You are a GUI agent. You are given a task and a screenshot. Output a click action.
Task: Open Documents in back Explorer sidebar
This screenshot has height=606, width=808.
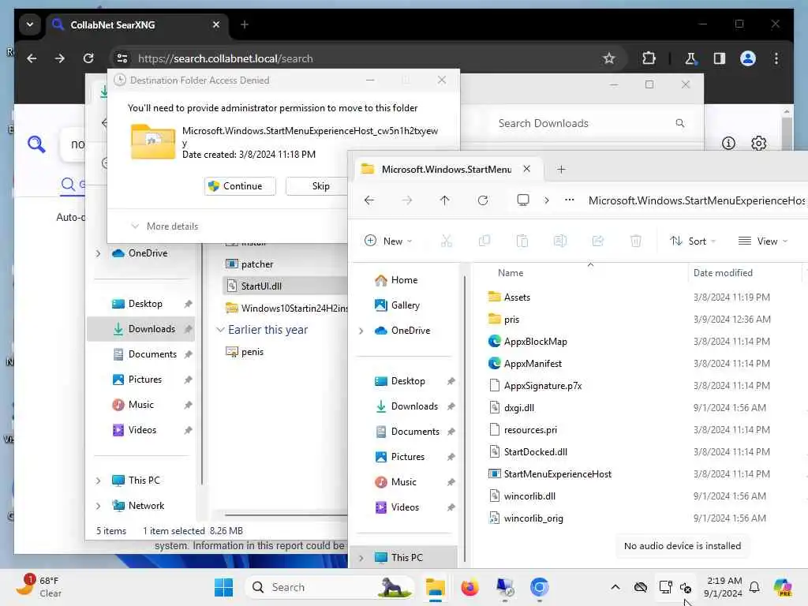[x=152, y=354]
